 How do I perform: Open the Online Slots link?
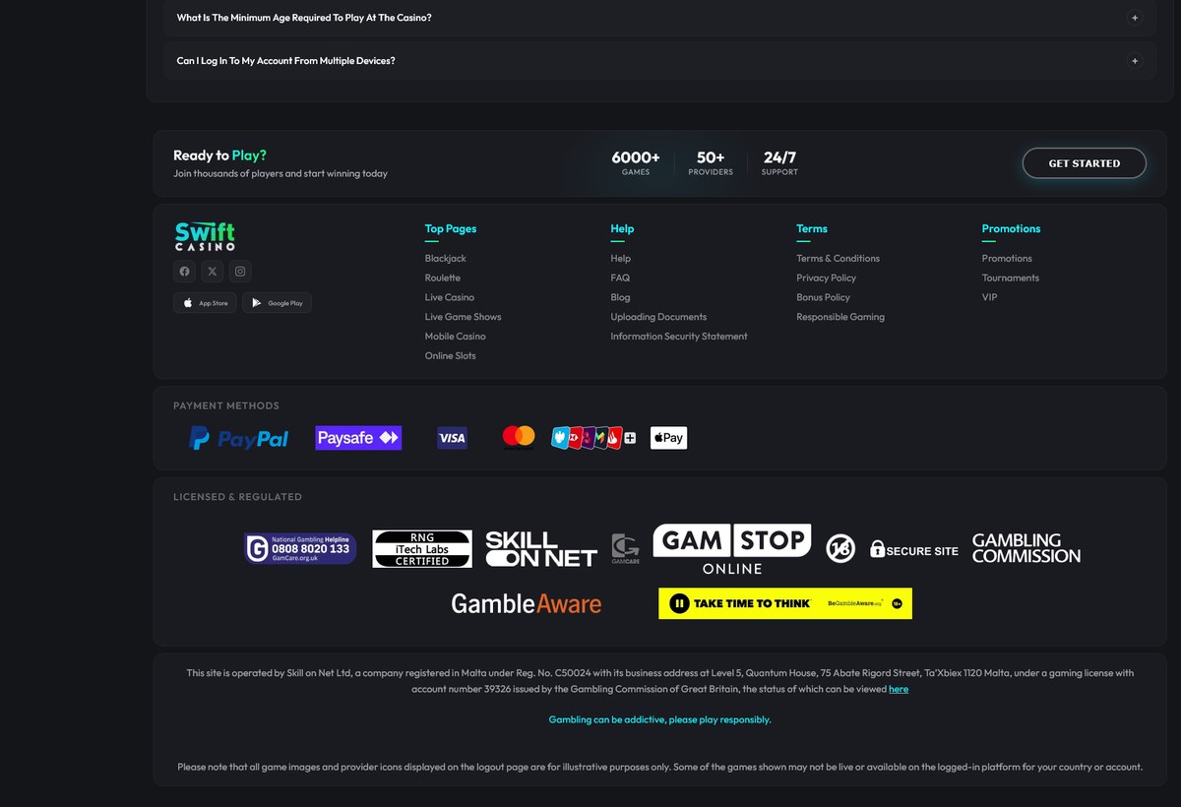click(x=451, y=356)
